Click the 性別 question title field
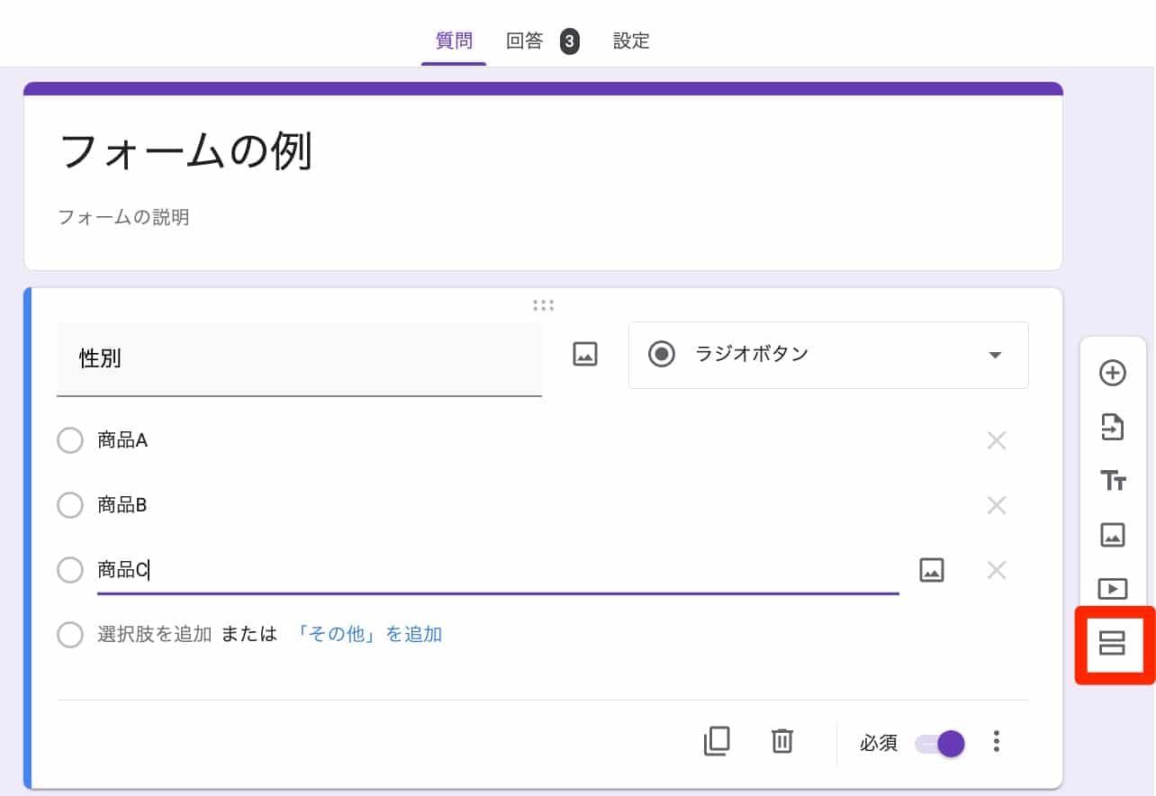This screenshot has height=796, width=1156. [x=299, y=358]
